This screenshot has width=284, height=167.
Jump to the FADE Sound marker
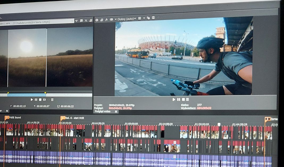[7, 117]
